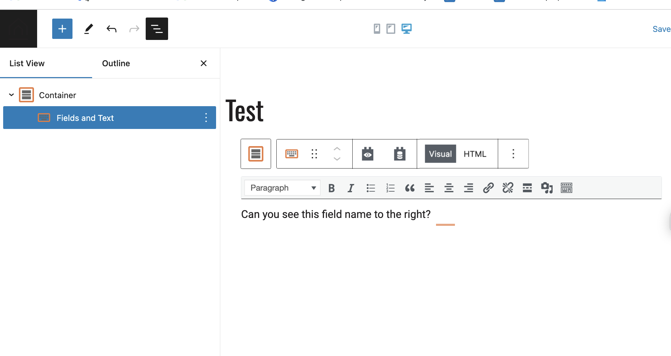Click the dark site logo button

19,29
